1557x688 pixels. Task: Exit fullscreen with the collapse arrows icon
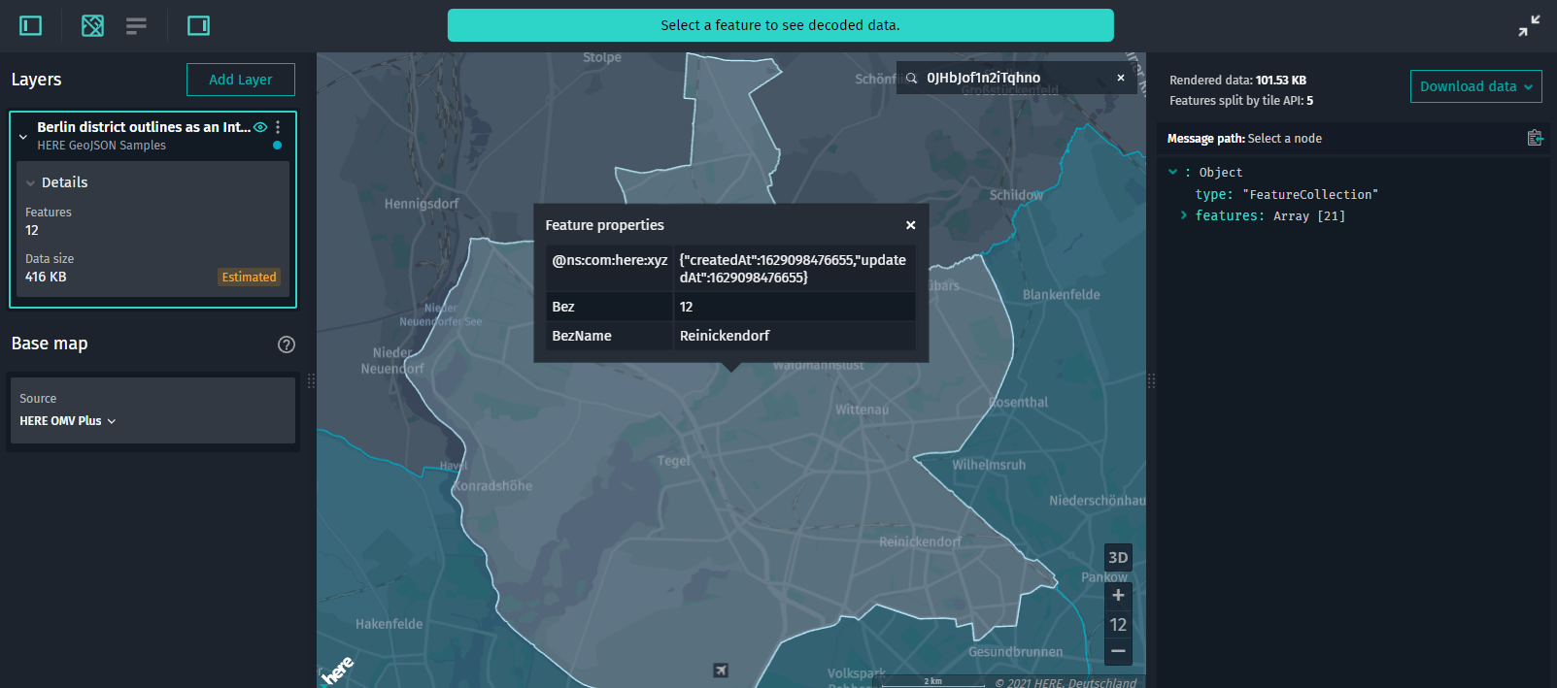pos(1530,26)
